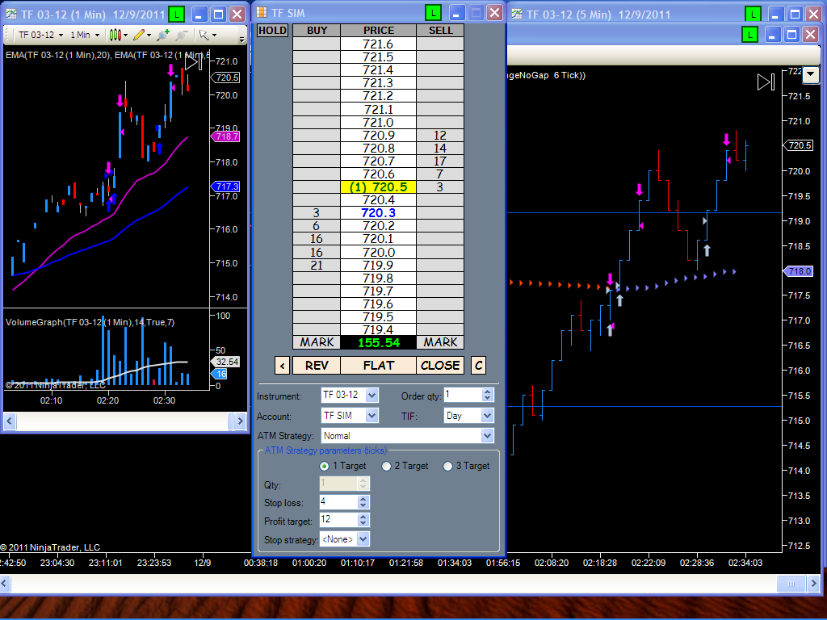The height and width of the screenshot is (620, 827).
Task: Open the Instrument dropdown in TF SIM
Action: point(372,395)
